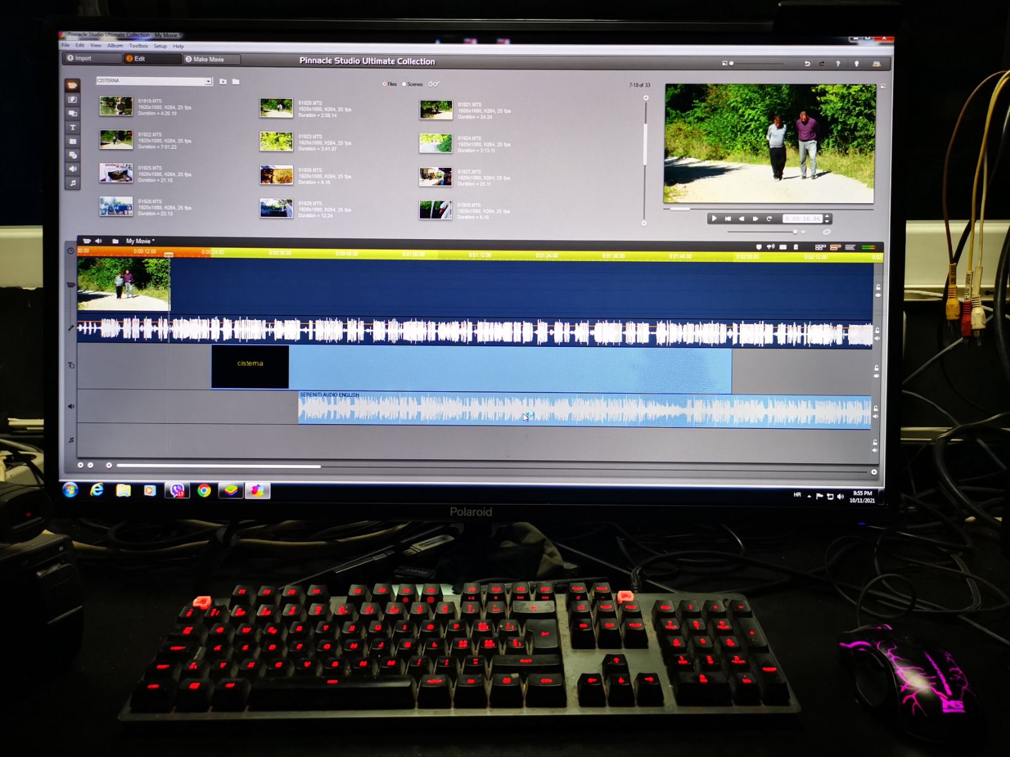Click the Undo arrow icon
The image size is (1010, 757).
pyautogui.click(x=807, y=64)
